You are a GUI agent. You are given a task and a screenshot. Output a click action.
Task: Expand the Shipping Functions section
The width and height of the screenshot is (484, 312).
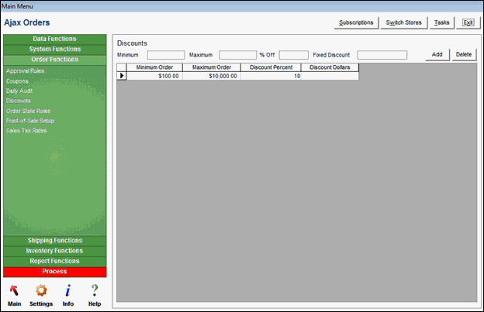[54, 241]
